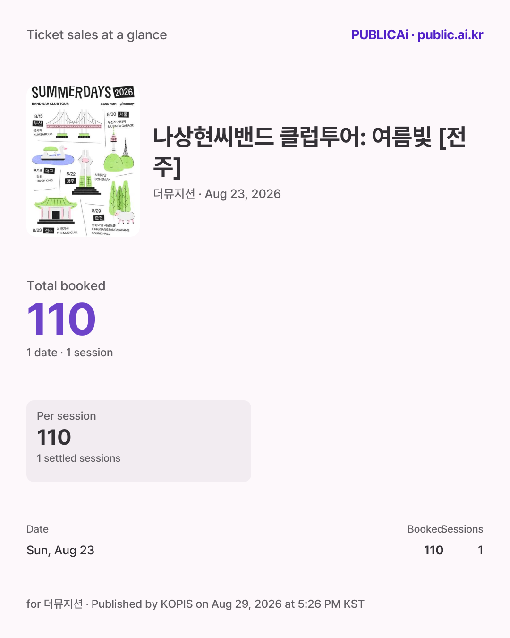Click the Booked column header
Image resolution: width=510 pixels, height=638 pixels.
[x=425, y=529]
